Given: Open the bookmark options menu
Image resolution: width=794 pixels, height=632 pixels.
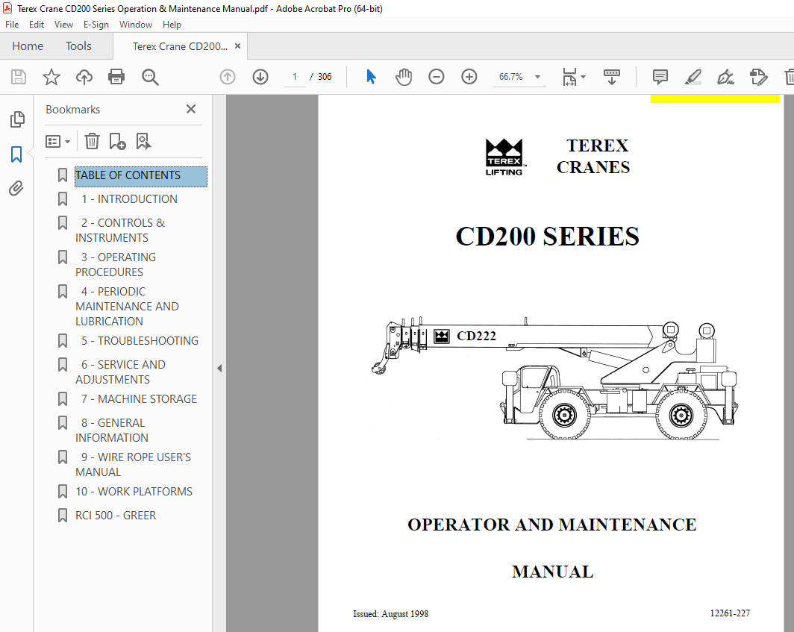Looking at the screenshot, I should tap(57, 141).
